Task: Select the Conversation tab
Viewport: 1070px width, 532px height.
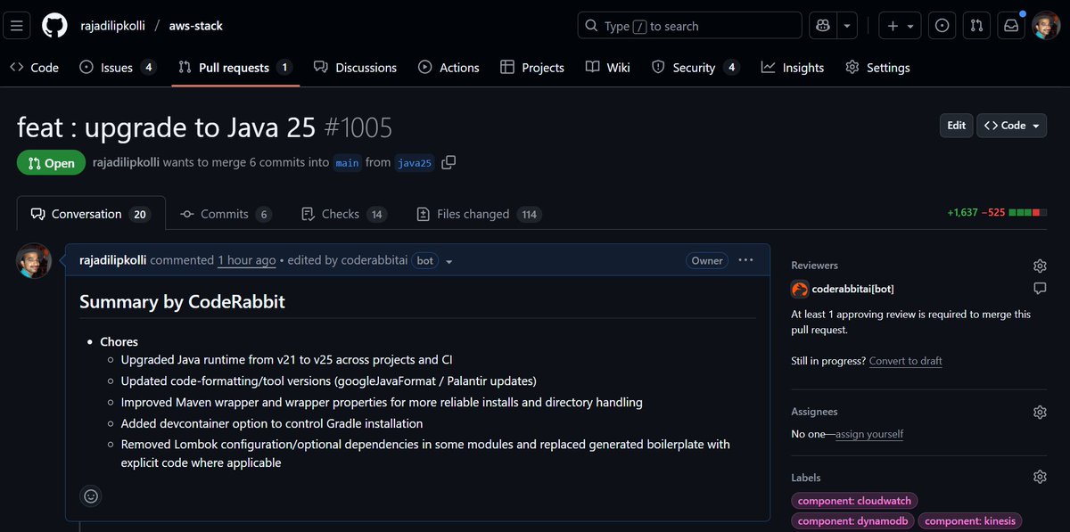Action: [x=91, y=214]
